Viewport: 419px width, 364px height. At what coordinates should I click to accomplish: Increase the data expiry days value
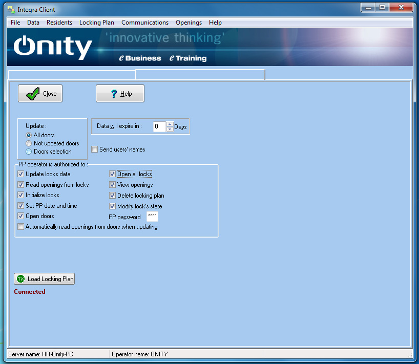pos(170,124)
